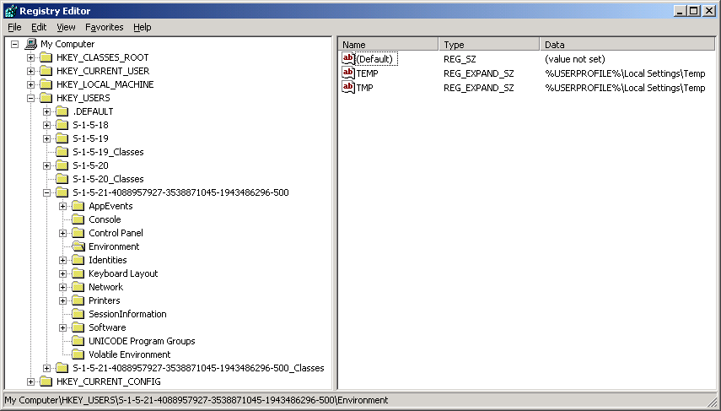Select the Environment key label
This screenshot has width=721, height=411.
point(114,246)
